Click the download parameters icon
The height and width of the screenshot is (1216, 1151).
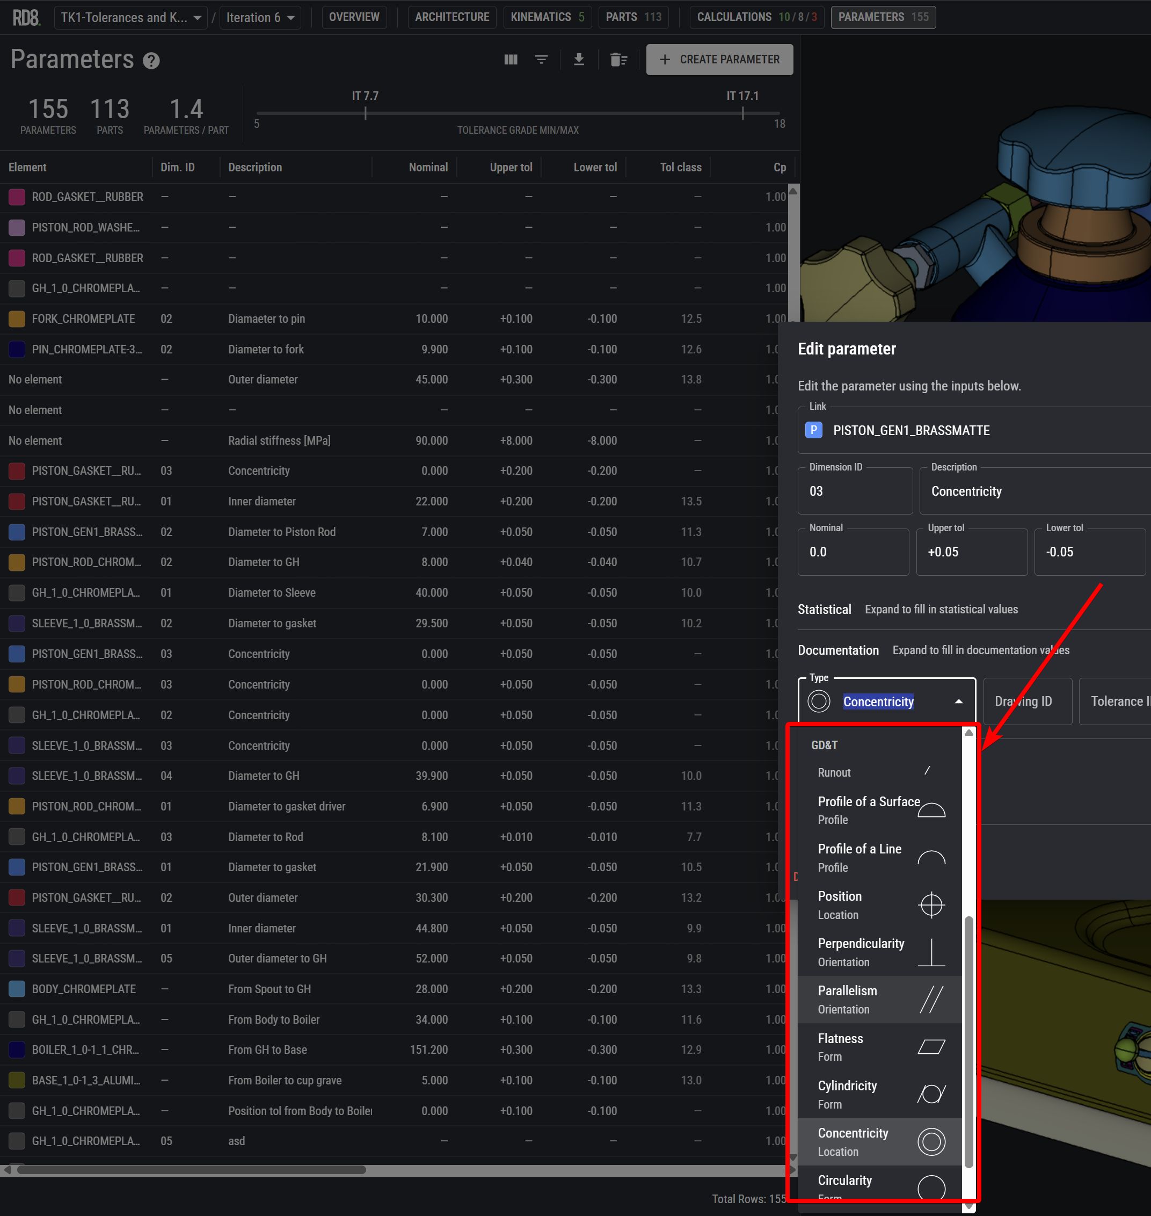click(579, 60)
